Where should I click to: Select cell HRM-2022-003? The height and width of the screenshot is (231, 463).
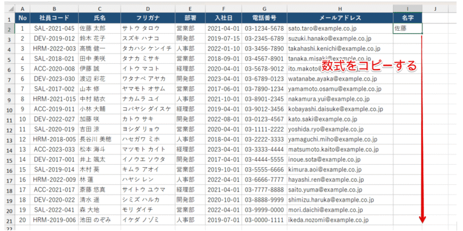[54, 48]
